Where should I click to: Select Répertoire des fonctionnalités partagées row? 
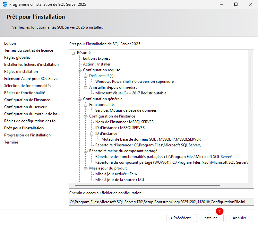click(164, 157)
